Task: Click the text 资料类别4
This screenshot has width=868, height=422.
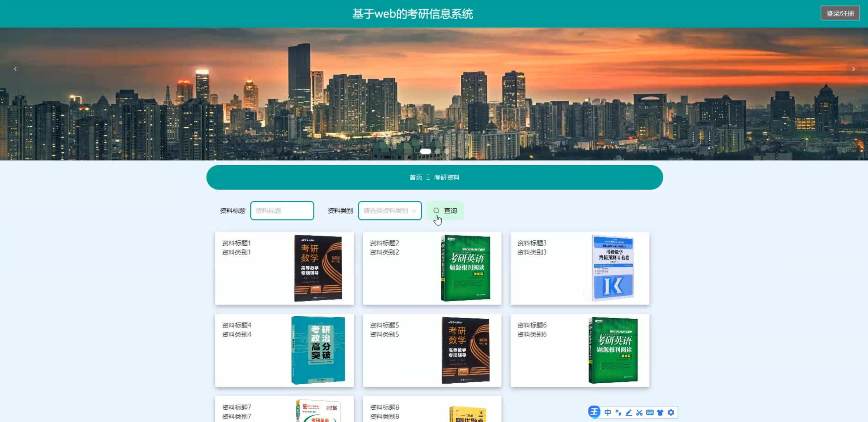Action: 236,334
